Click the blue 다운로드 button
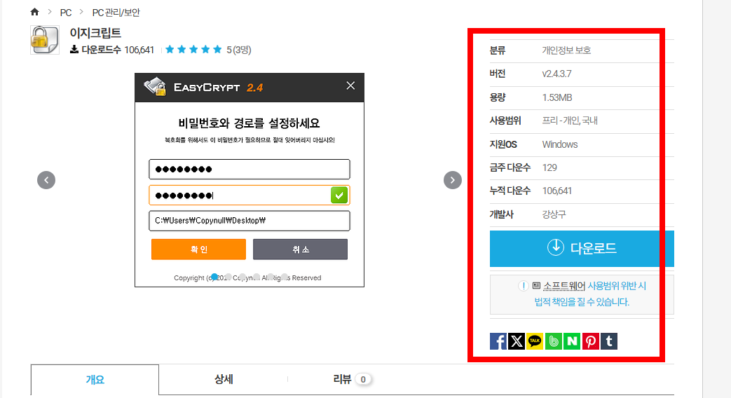 click(582, 249)
